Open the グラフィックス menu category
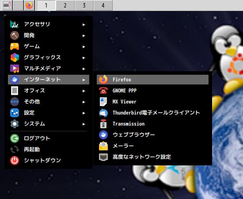 tap(49, 57)
